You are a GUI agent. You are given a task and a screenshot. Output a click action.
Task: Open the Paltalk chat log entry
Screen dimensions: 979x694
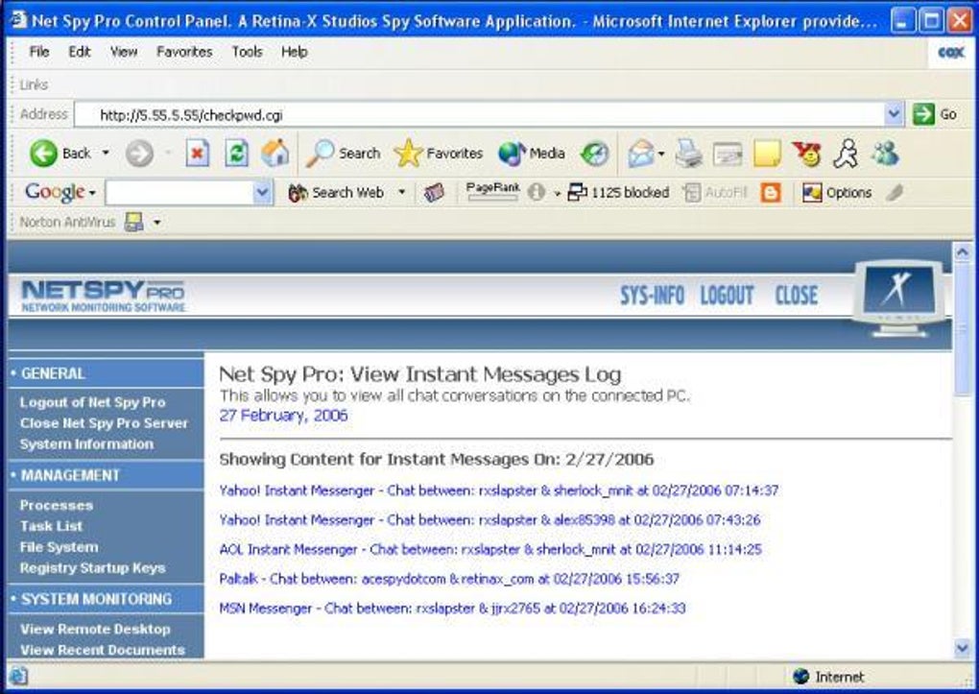click(449, 579)
